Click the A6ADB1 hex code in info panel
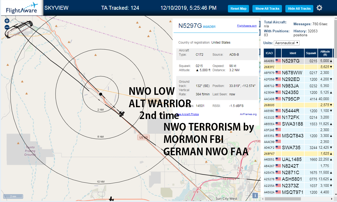Viewport: 337px width, 202px height. point(209,27)
